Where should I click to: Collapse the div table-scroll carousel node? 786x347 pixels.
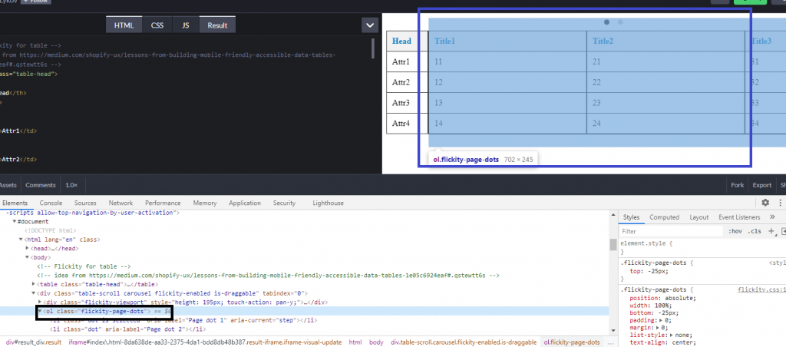[x=33, y=293]
